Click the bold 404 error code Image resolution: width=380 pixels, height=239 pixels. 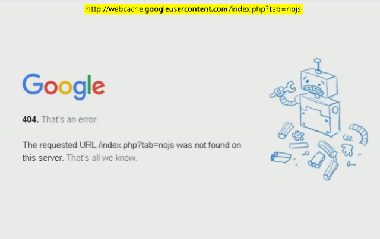(30, 119)
